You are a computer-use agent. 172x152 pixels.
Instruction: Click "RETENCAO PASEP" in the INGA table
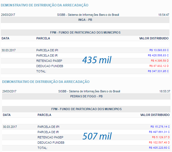pyautogui.click(x=49, y=61)
